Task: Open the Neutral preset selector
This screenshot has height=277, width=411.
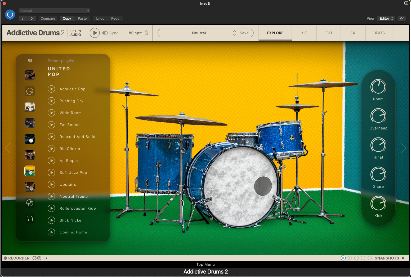Action: click(199, 33)
